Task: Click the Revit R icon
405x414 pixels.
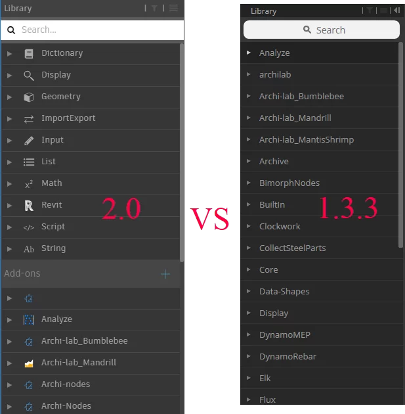Action: [29, 206]
